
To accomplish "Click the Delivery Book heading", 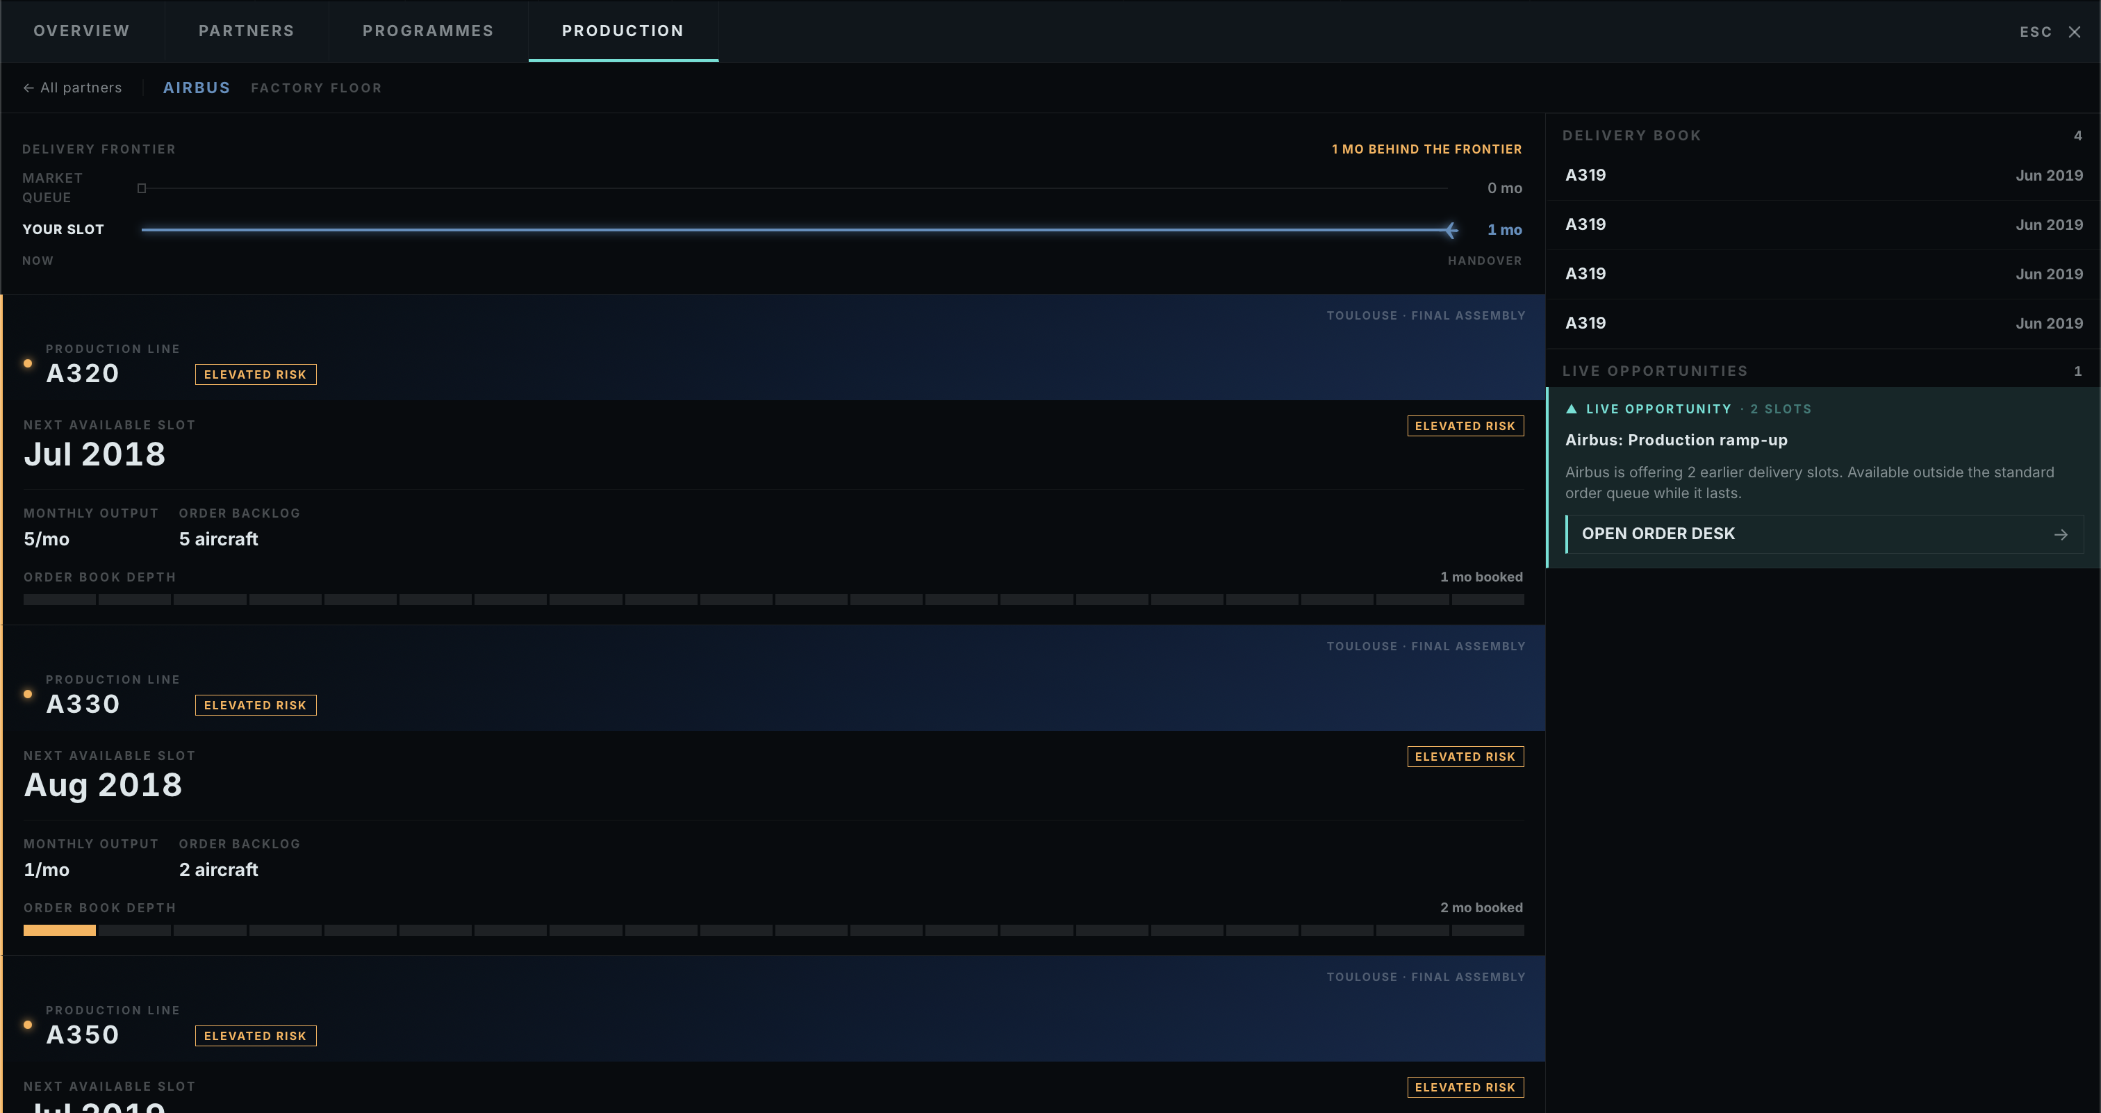I will (x=1632, y=135).
